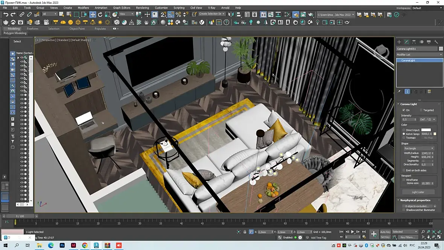Image resolution: width=444 pixels, height=250 pixels.
Task: Toggle the Angle Snap tool
Action: 171,14
